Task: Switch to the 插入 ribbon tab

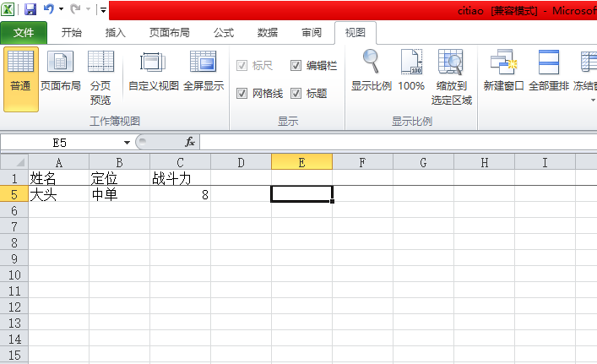Action: point(116,33)
